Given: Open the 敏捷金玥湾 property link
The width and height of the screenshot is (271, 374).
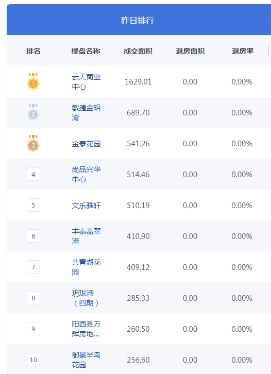Looking at the screenshot, I should click(86, 112).
